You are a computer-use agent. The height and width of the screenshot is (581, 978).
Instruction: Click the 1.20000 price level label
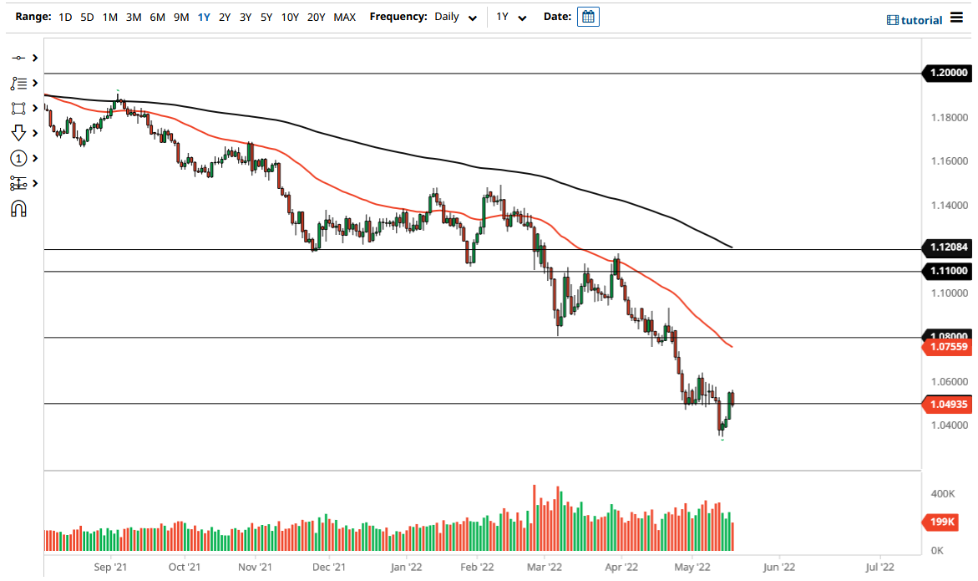[x=947, y=73]
